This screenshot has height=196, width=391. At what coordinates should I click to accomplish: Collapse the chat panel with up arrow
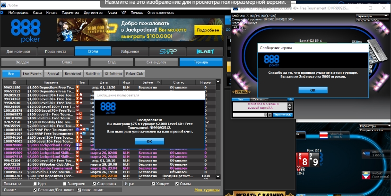(x=290, y=99)
